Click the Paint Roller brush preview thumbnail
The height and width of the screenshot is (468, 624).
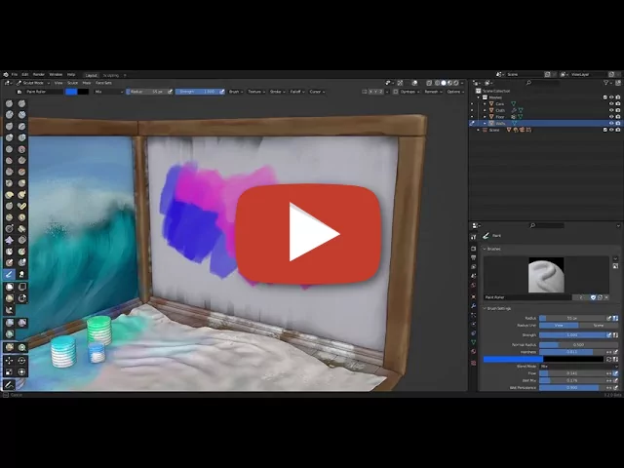click(x=546, y=275)
